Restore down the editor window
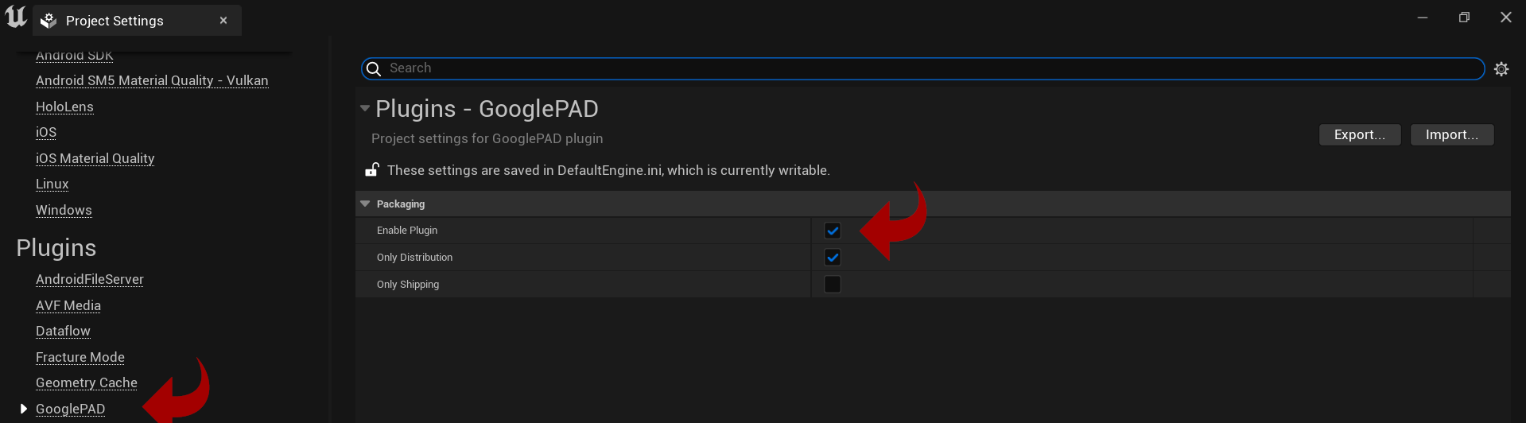Viewport: 1526px width, 423px height. point(1464,17)
